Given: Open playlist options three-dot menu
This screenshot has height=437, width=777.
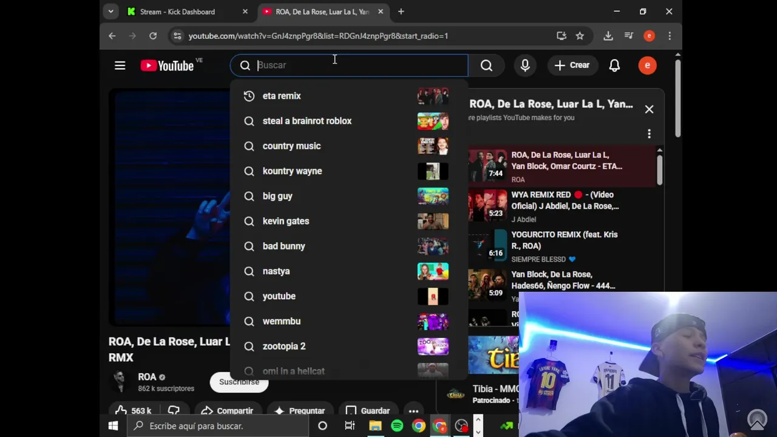Looking at the screenshot, I should click(649, 134).
